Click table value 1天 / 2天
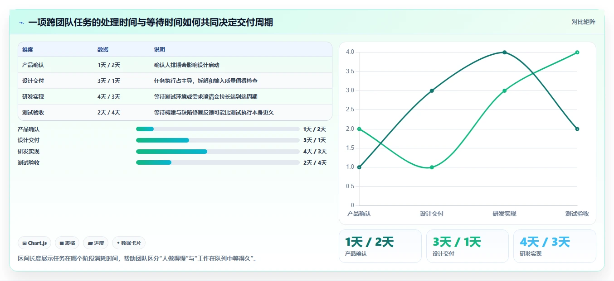Viewport: 614px width, 281px height. 109,65
